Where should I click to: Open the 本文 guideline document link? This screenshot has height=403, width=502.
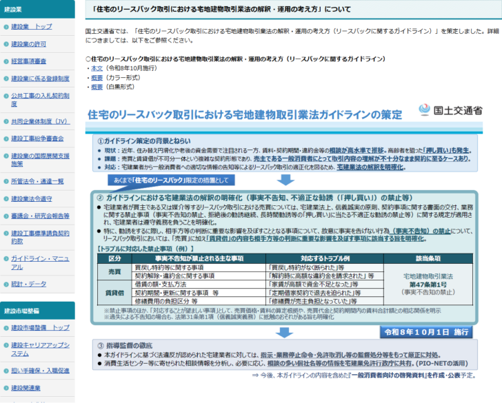click(97, 68)
